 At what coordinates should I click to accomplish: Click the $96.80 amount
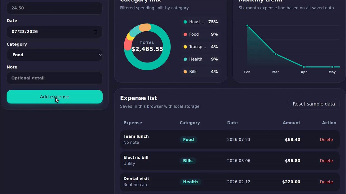293,161
